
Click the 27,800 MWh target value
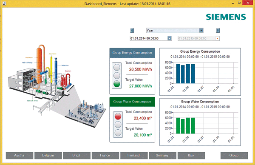point(141,86)
